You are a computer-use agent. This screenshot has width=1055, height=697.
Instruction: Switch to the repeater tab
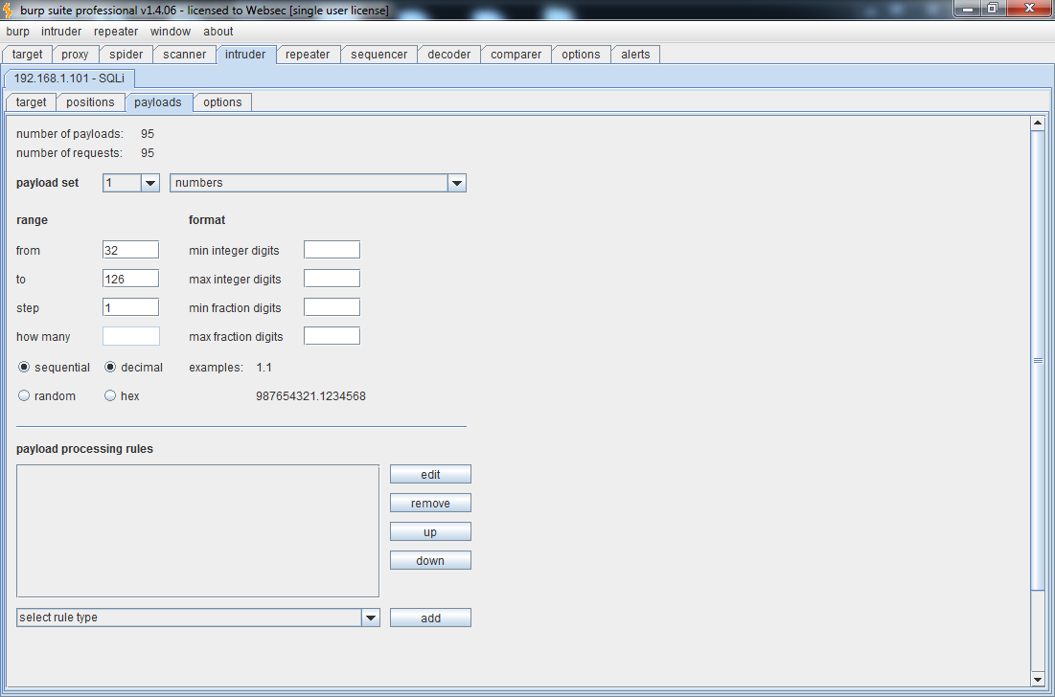(308, 55)
